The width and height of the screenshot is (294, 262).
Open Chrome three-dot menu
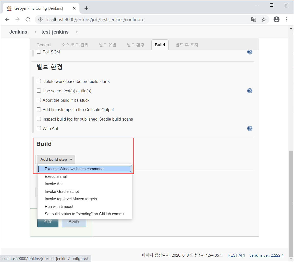[x=287, y=19]
